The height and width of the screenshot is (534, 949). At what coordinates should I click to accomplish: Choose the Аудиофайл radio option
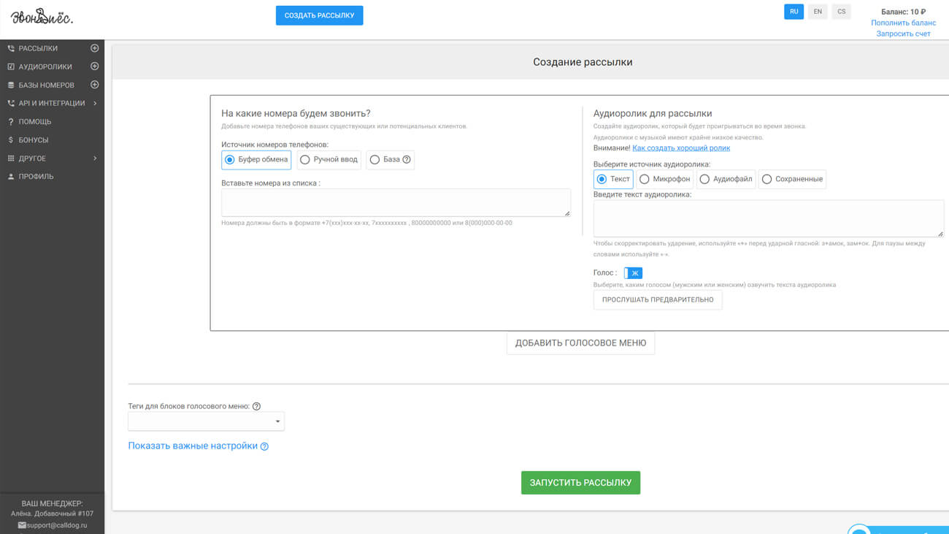[704, 179]
